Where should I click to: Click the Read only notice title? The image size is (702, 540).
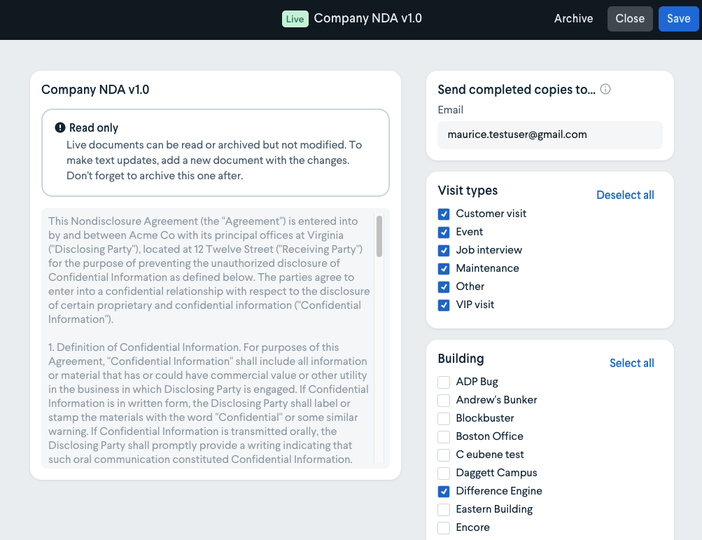94,127
